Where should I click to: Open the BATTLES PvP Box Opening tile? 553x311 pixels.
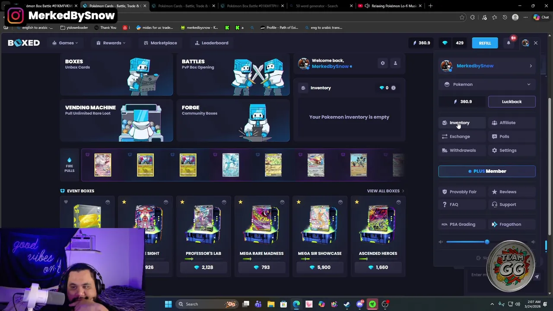coord(233,74)
